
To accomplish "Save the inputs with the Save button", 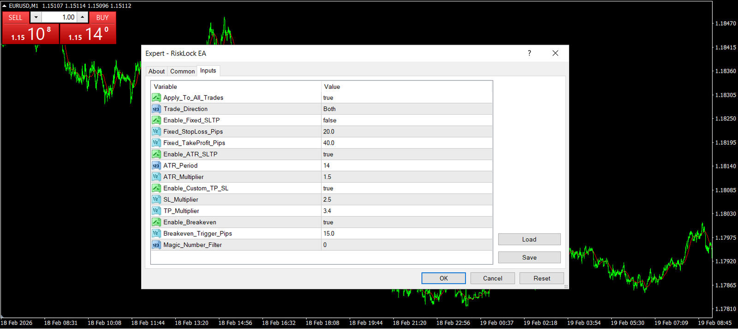I will (x=530, y=257).
